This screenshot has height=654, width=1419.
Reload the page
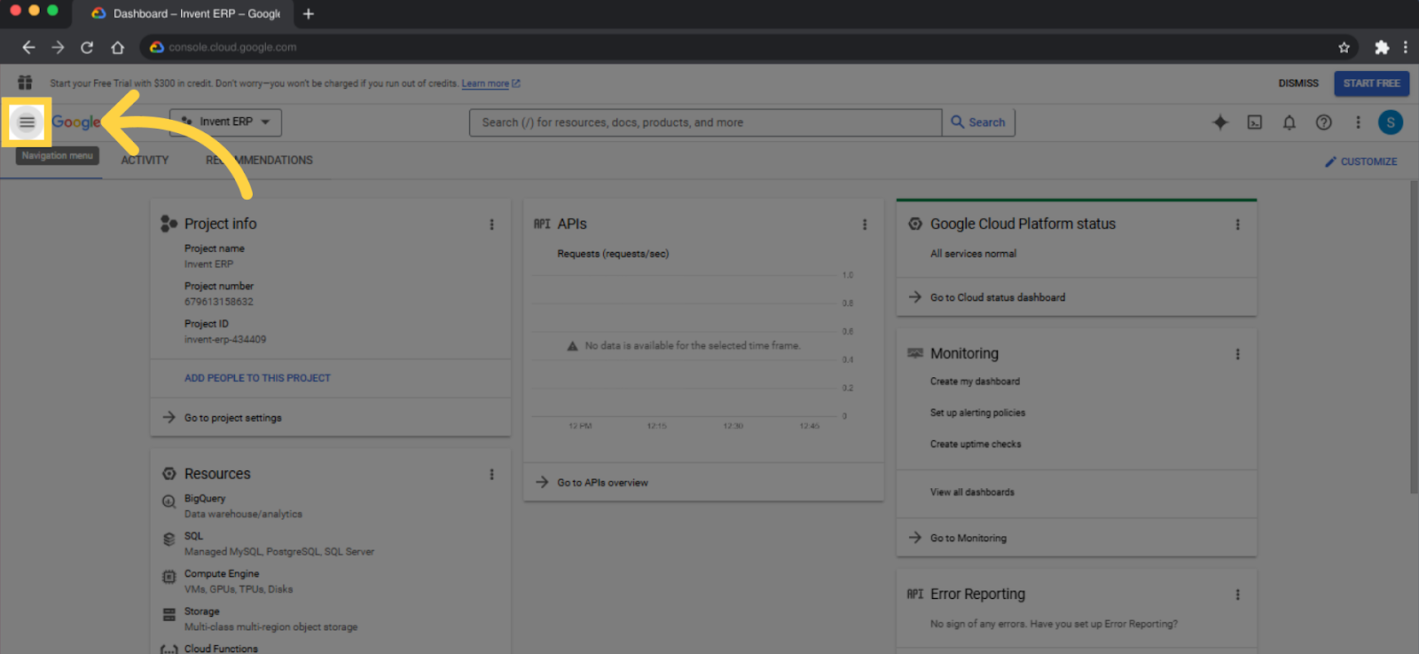pyautogui.click(x=87, y=47)
